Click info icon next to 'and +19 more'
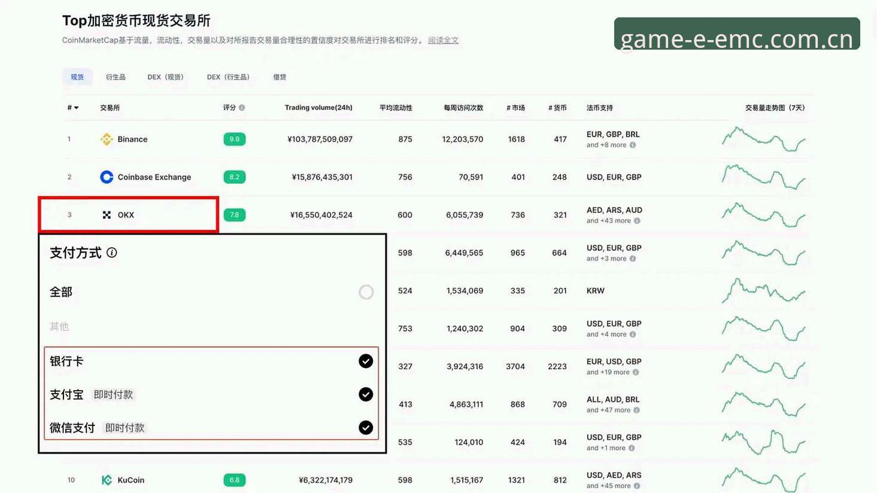The height and width of the screenshot is (493, 877). point(636,372)
